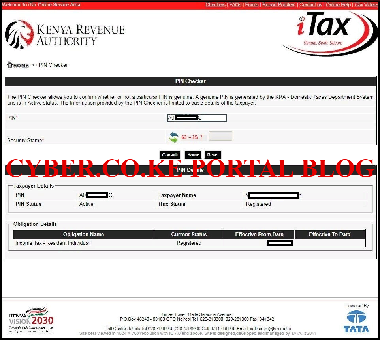This screenshot has width=380, height=340.
Task: Click the Effective To Date column header
Action: point(329,234)
